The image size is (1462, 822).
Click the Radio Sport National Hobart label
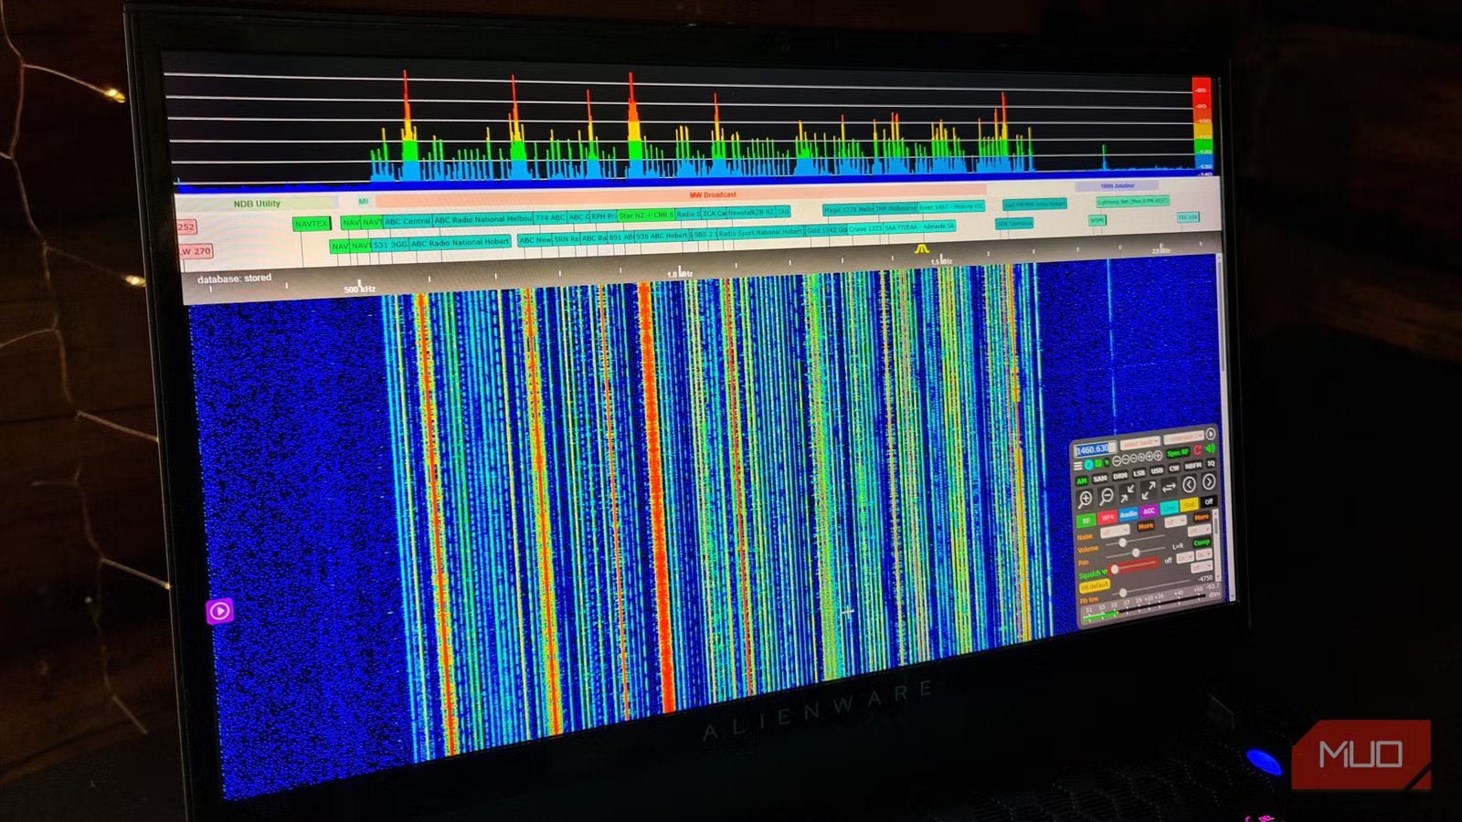point(760,233)
